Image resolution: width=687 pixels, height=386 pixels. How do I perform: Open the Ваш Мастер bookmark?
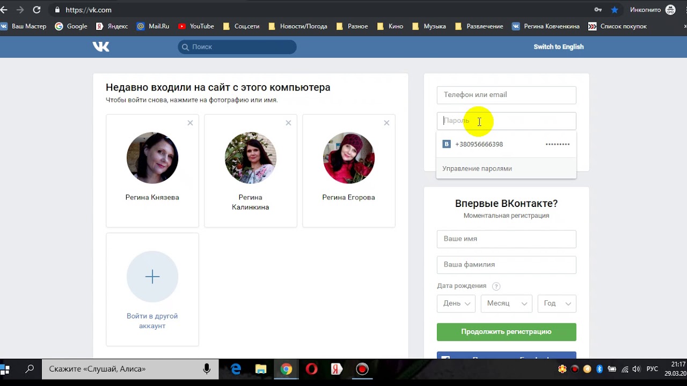click(24, 26)
